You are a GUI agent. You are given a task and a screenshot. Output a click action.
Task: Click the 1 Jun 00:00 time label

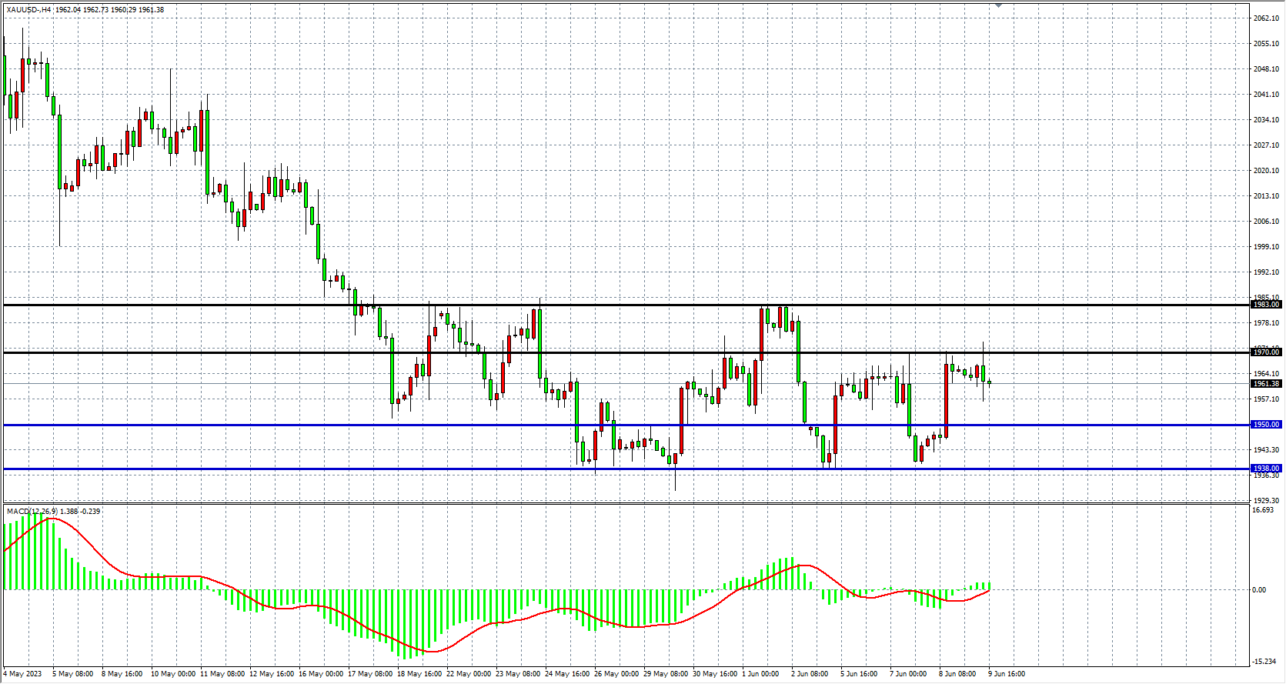click(x=760, y=674)
